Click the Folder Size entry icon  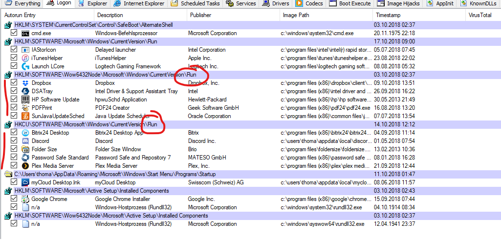click(25, 149)
